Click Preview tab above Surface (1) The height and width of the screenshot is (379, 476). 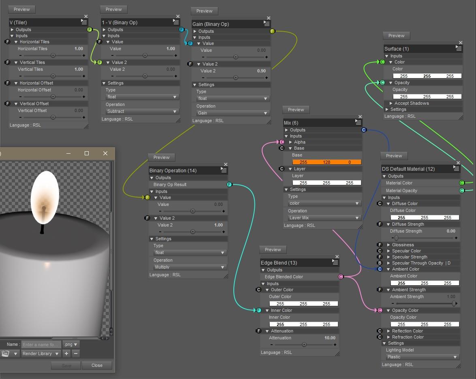tap(396, 36)
